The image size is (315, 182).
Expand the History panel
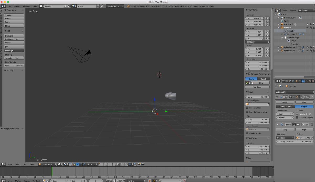pyautogui.click(x=6, y=70)
